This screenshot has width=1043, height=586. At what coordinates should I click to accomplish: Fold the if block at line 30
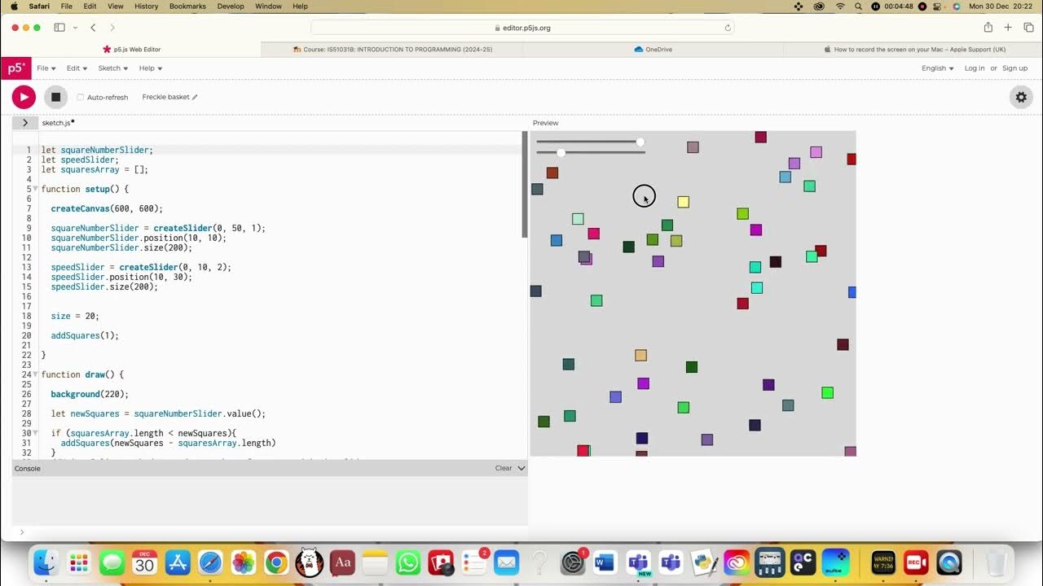(35, 433)
